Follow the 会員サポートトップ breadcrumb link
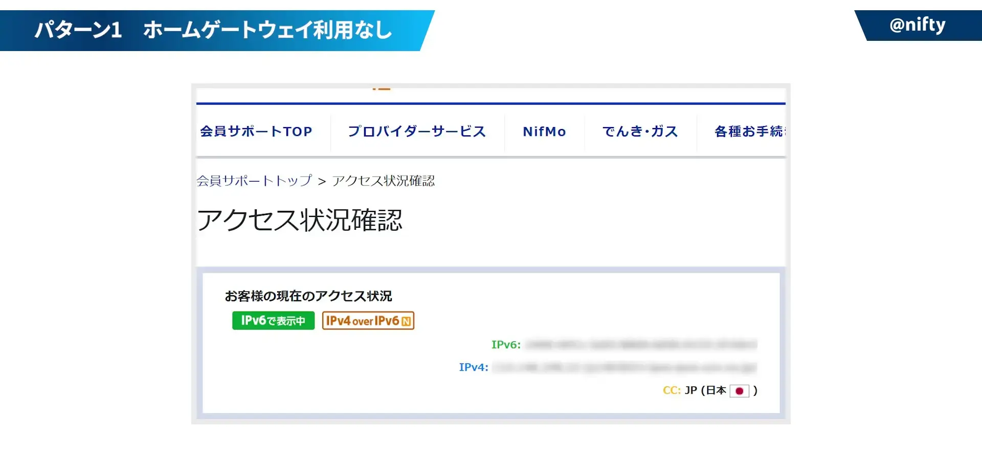The height and width of the screenshot is (456, 982). [x=254, y=181]
